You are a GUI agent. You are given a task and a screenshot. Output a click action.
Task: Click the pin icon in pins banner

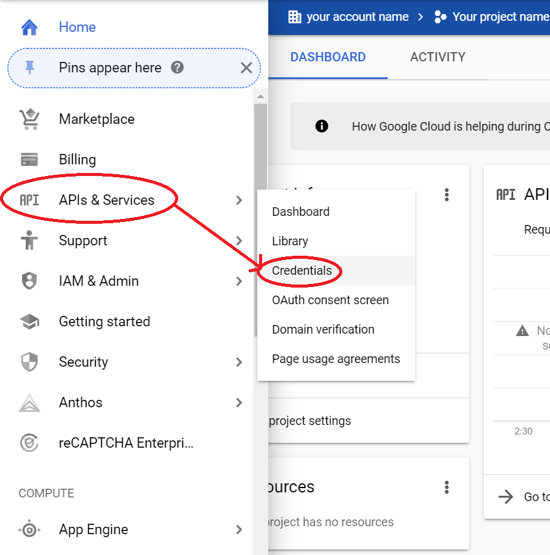[29, 67]
